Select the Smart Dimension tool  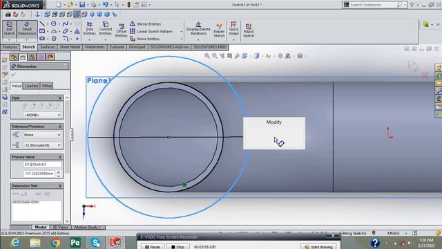tap(27, 28)
